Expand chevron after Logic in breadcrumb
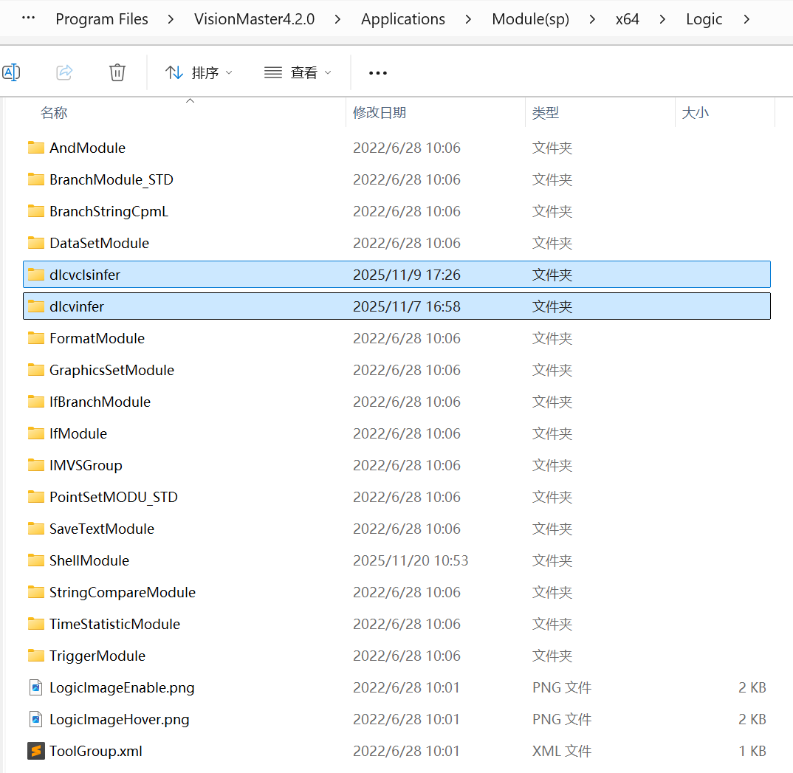The width and height of the screenshot is (793, 773). pos(747,19)
